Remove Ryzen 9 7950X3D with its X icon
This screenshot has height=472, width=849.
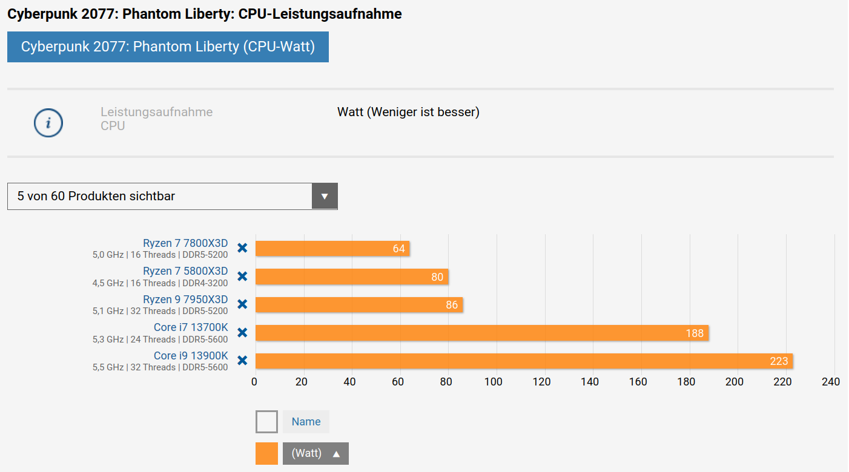click(242, 304)
